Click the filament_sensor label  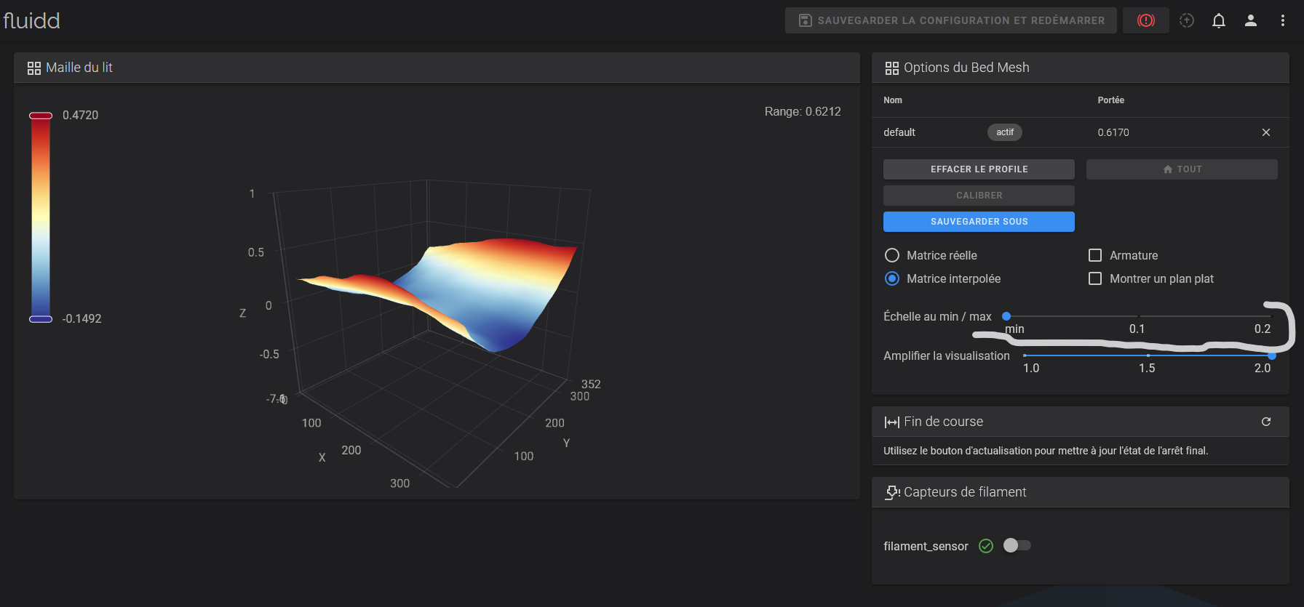[926, 546]
